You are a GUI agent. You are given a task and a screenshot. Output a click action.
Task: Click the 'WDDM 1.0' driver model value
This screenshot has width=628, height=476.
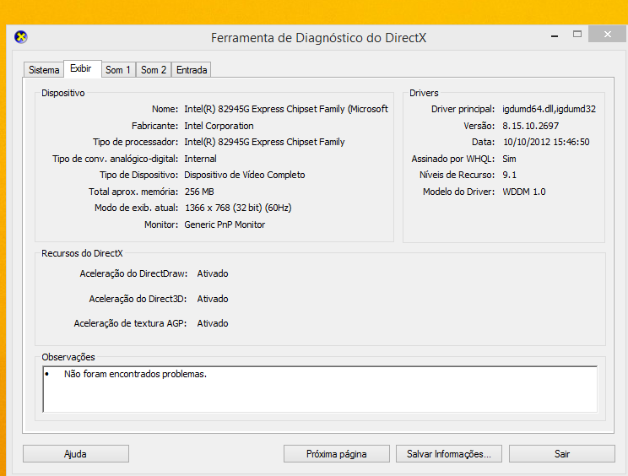(x=524, y=192)
